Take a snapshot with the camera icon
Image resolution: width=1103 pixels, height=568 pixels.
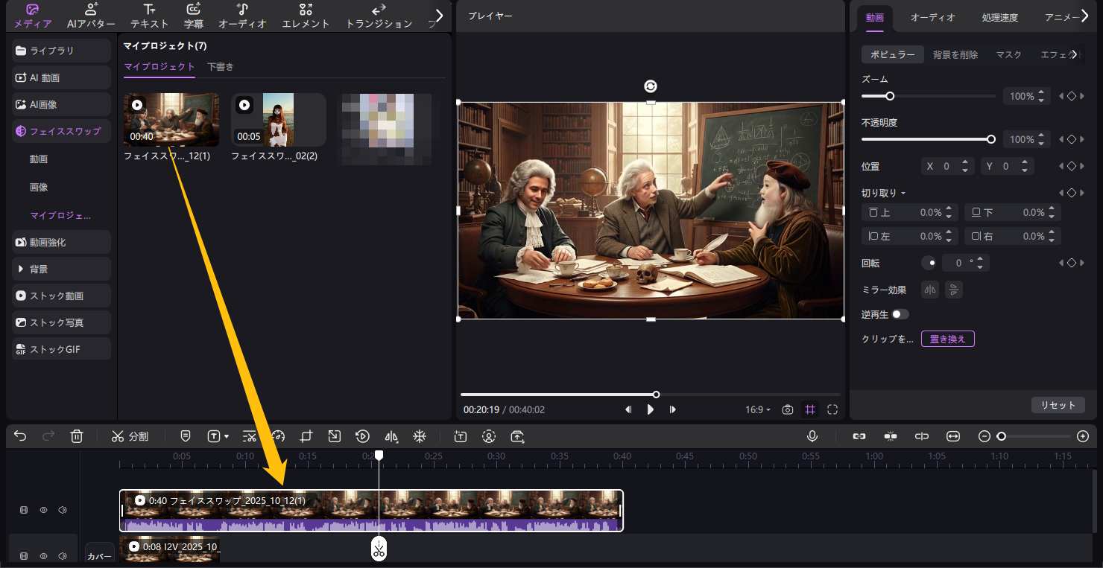pos(788,409)
